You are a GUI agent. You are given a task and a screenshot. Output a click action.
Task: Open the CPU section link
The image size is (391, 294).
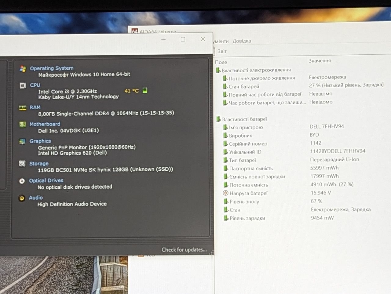click(x=35, y=85)
